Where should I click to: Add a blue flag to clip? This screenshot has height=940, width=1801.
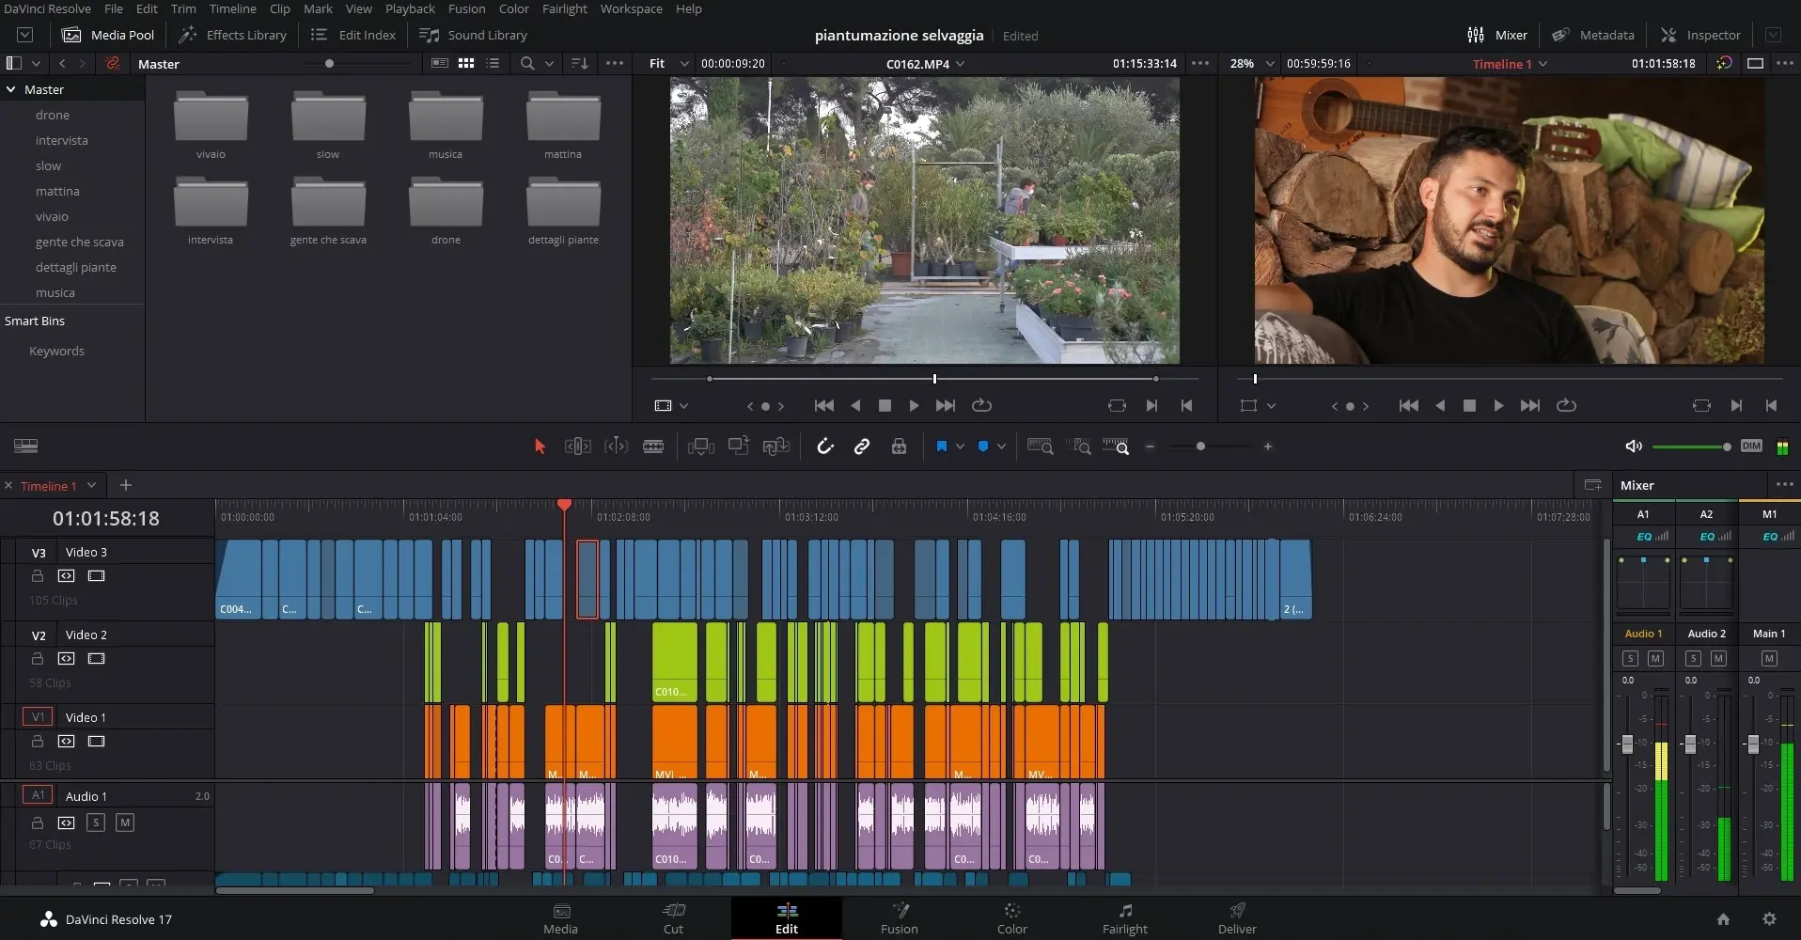coord(942,446)
